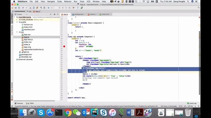
Task: Select External Libraries in project tree
Action: pos(24,60)
